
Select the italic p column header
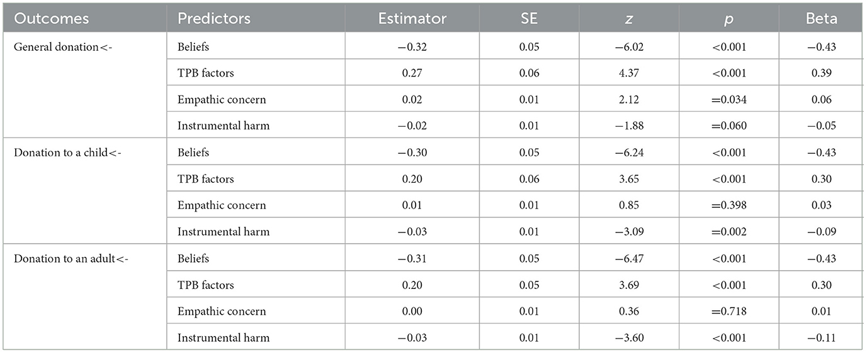coord(728,19)
